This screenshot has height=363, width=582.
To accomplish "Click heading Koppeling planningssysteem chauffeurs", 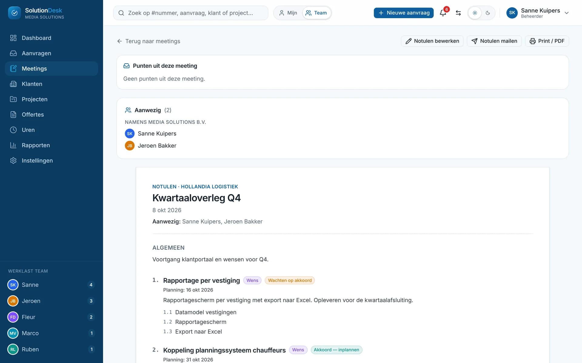I will coord(224,350).
